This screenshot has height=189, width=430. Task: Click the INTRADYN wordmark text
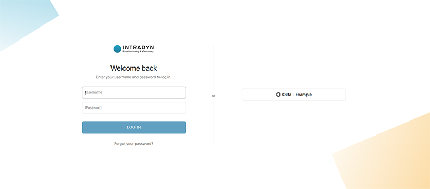138,48
